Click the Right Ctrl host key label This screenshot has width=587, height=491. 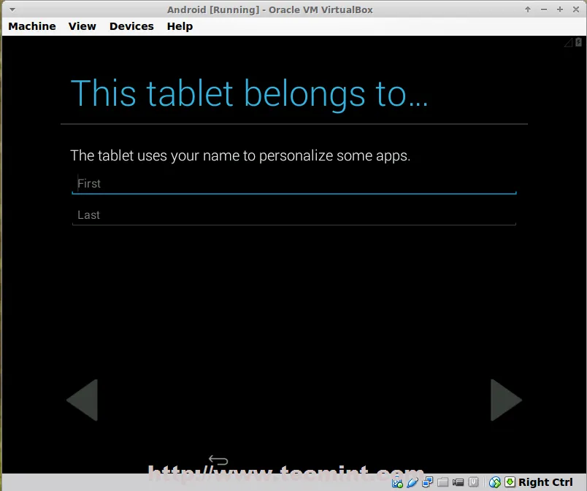tap(545, 482)
